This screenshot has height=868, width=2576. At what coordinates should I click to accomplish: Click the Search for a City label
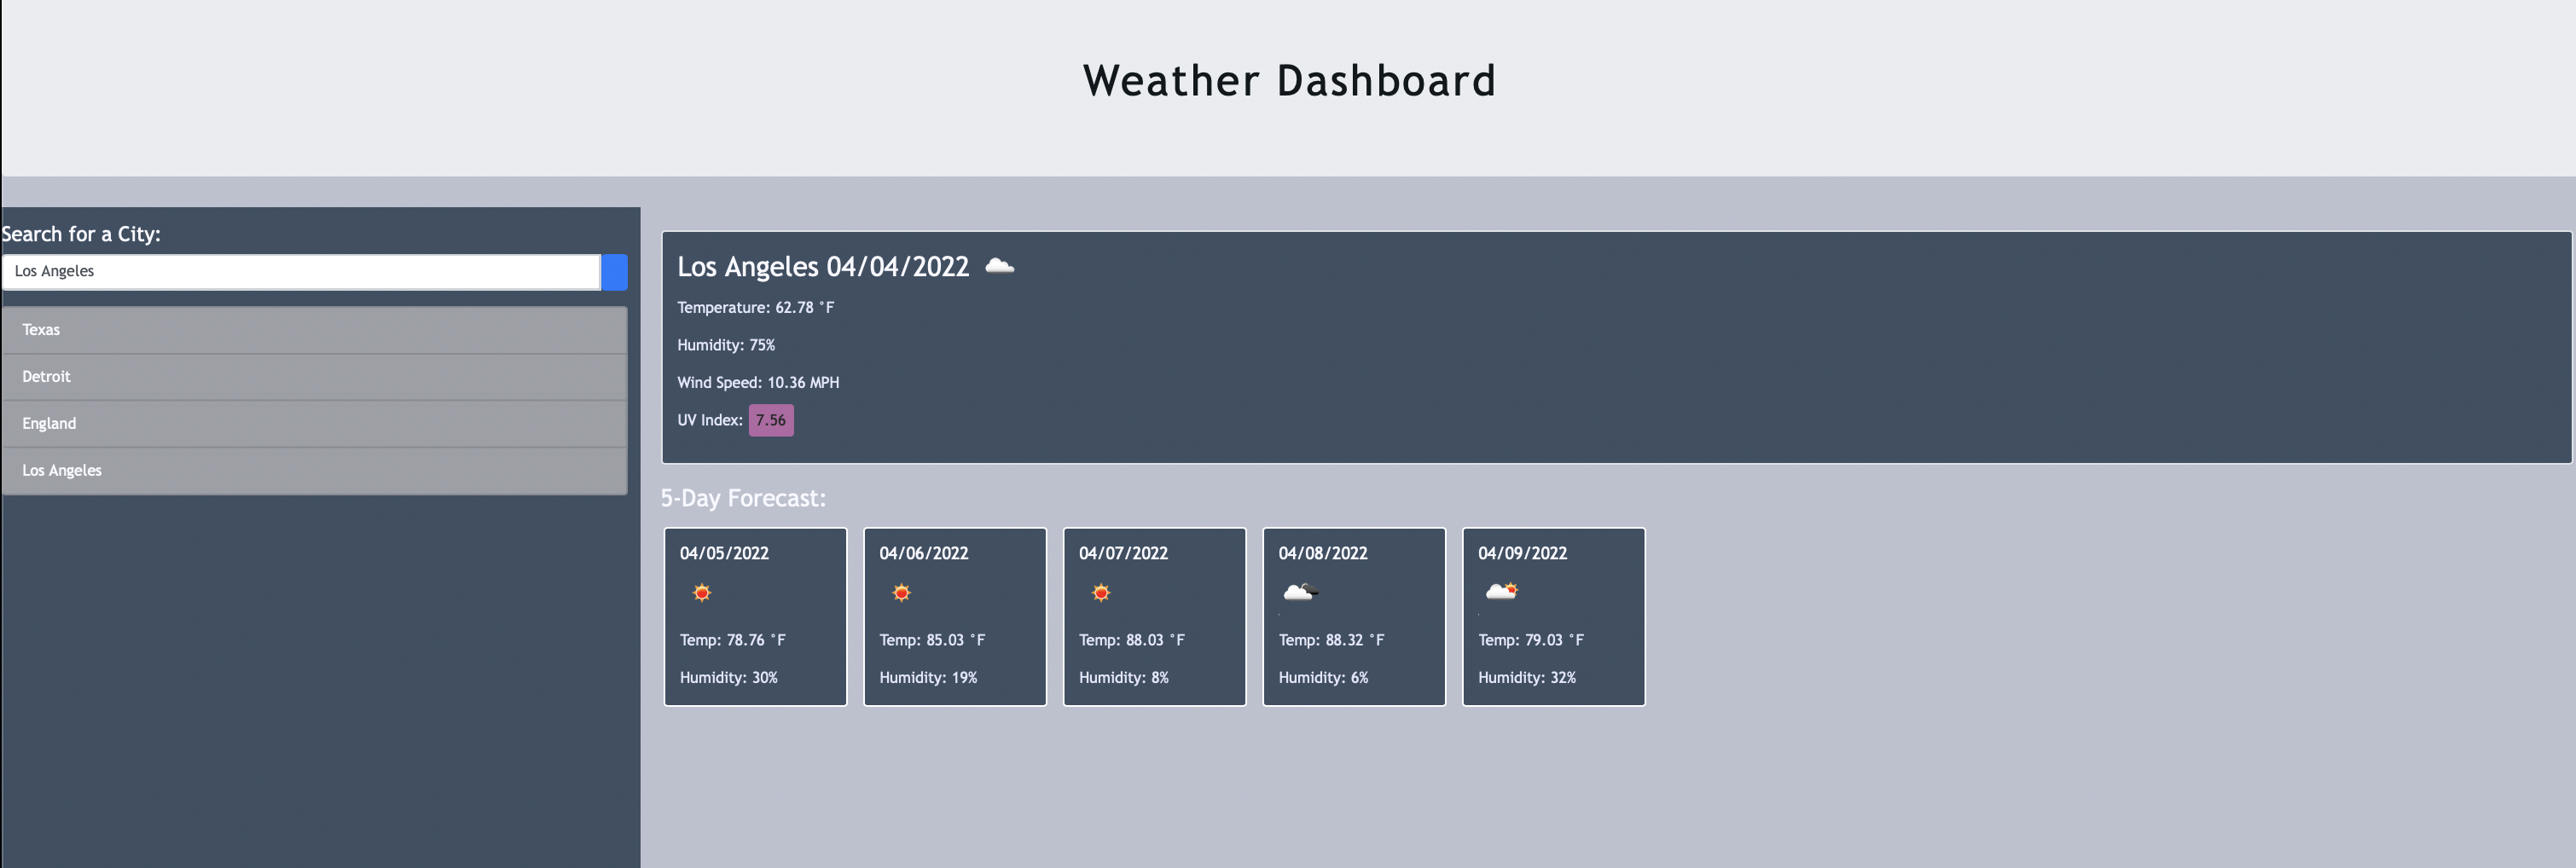pos(82,234)
